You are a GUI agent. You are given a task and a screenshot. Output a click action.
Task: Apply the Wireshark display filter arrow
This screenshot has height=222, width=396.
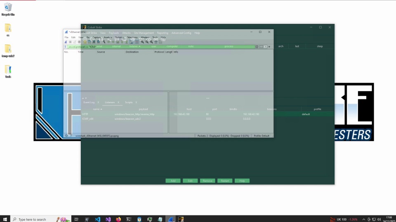pyautogui.click(x=261, y=46)
